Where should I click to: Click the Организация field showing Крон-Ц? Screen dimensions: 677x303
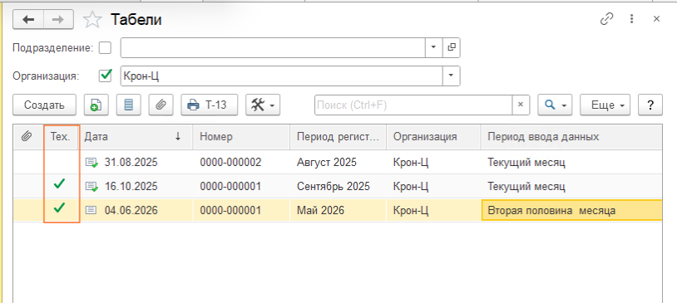(281, 76)
